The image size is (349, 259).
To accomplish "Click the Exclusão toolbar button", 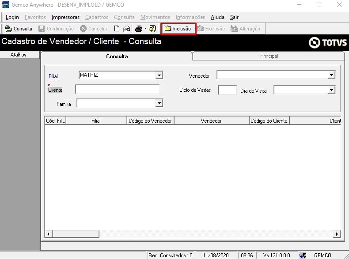I will pyautogui.click(x=211, y=29).
